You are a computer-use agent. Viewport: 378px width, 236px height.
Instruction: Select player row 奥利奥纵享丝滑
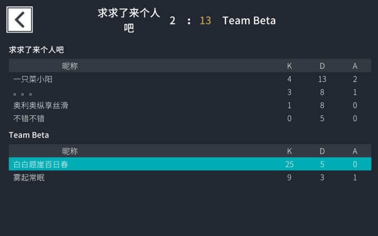pos(190,105)
